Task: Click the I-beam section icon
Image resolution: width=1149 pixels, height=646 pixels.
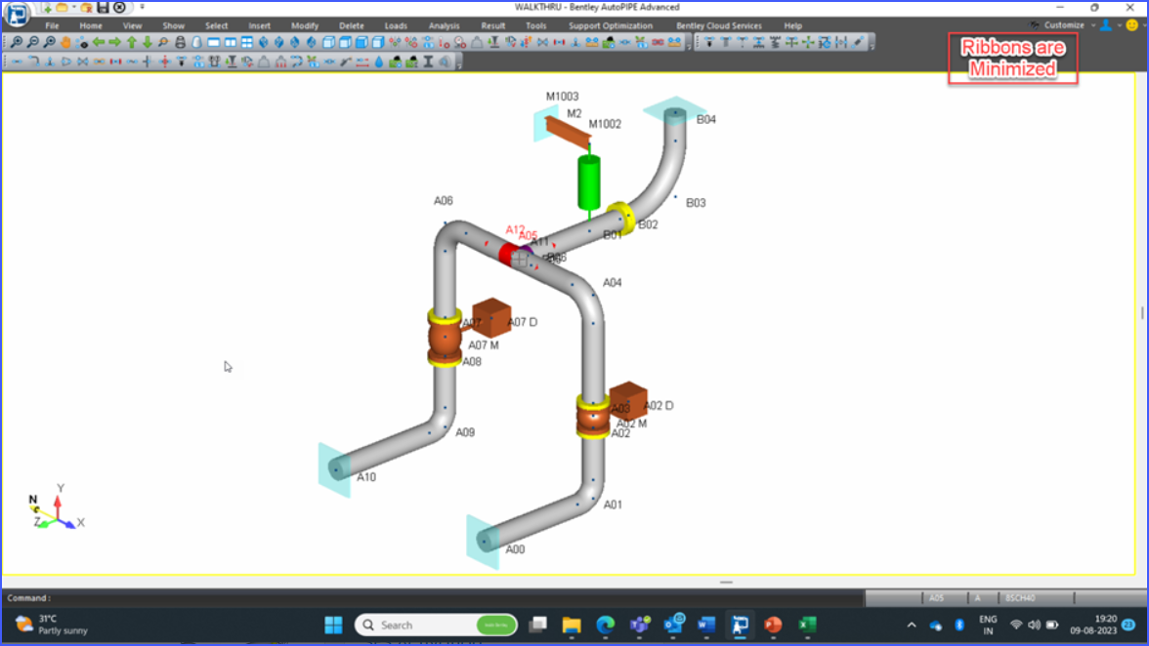Action: pos(429,62)
